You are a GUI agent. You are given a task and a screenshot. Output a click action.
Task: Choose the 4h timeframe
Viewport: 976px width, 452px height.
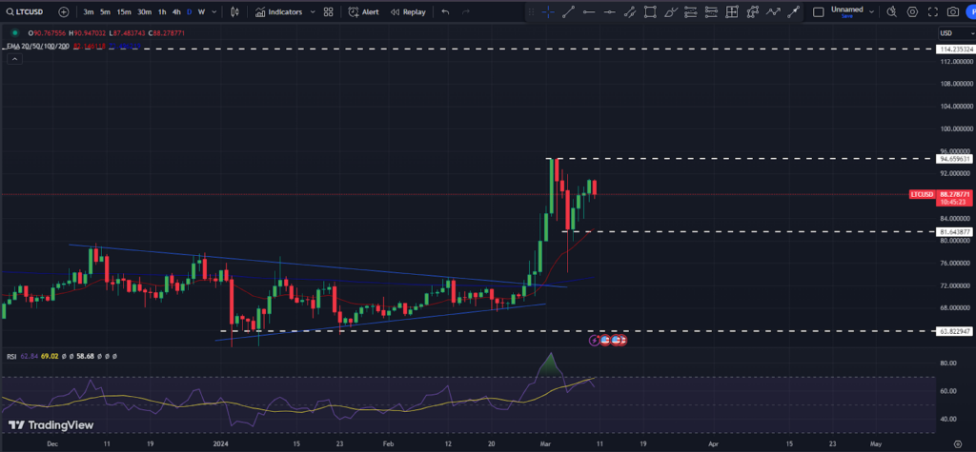[x=176, y=11]
